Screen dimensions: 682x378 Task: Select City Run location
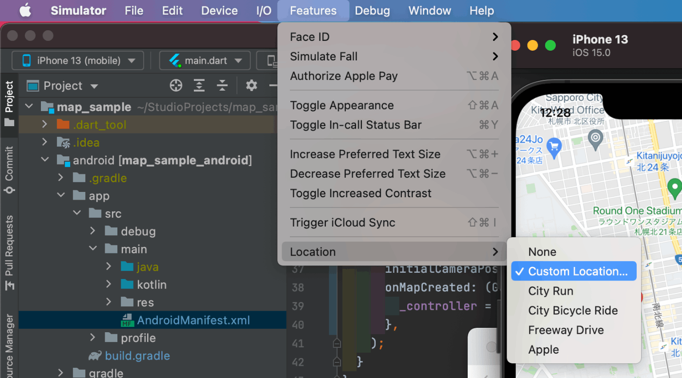(x=574, y=291)
